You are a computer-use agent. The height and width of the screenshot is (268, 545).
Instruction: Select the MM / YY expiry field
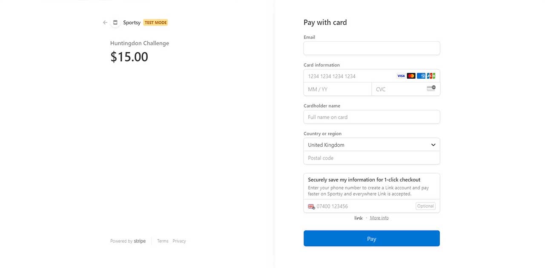[338, 89]
